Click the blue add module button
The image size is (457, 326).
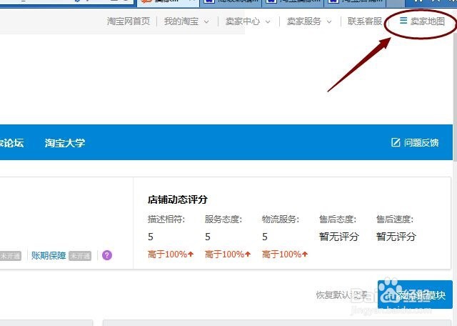point(415,295)
